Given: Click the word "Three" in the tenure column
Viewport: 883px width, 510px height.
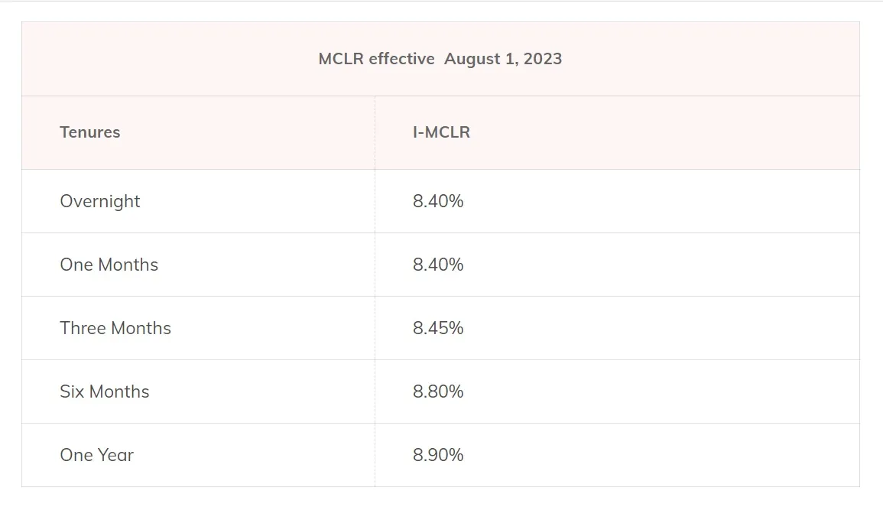Looking at the screenshot, I should click(83, 328).
